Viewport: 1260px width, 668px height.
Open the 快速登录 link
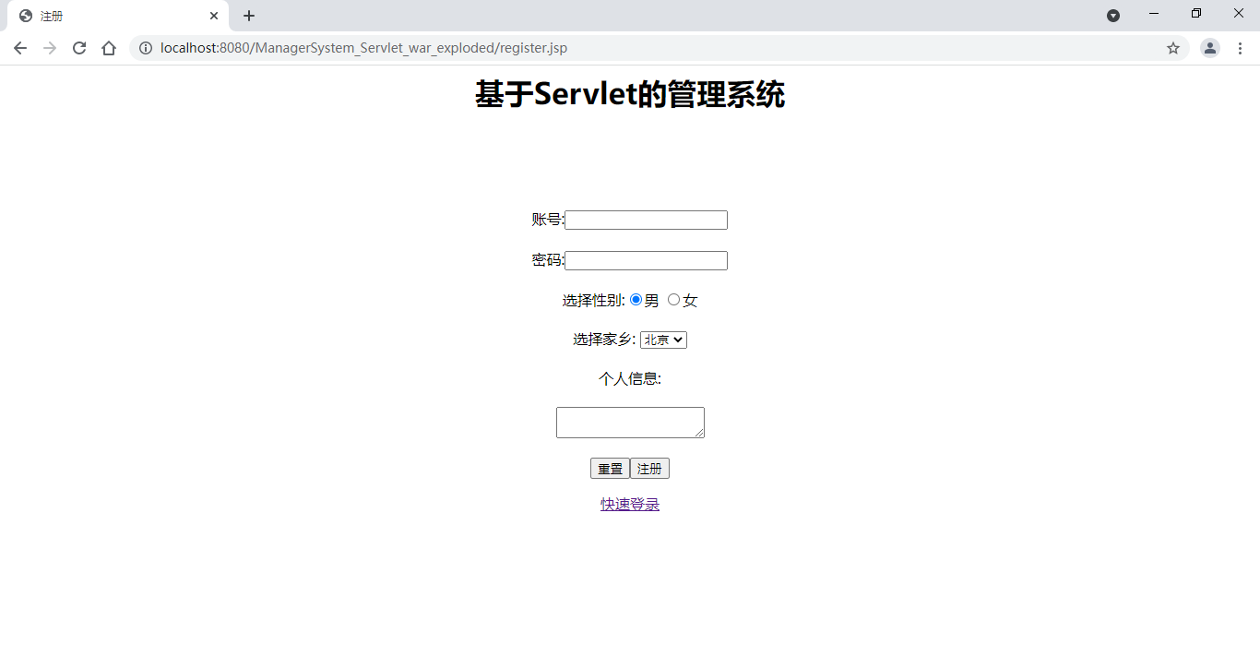point(630,504)
